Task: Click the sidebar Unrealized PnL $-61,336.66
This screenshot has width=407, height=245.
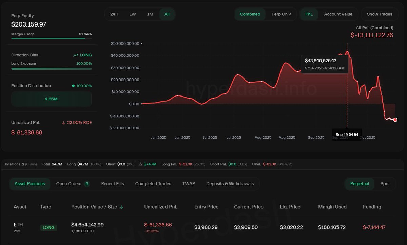Action: point(27,133)
